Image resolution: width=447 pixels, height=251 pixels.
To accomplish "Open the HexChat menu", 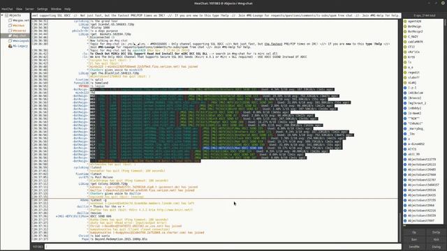I will 7,9.
